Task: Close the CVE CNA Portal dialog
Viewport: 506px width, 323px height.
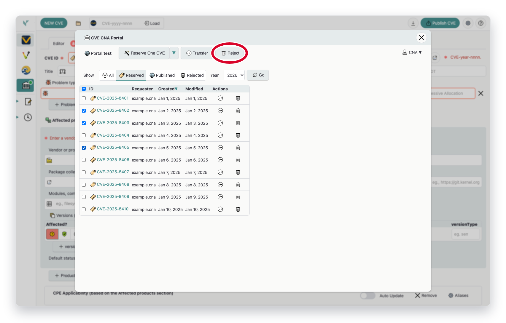Action: 421,38
